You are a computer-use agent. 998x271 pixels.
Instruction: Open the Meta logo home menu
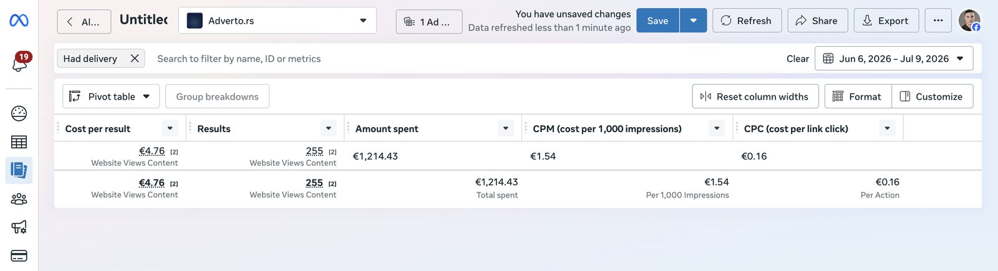point(19,21)
